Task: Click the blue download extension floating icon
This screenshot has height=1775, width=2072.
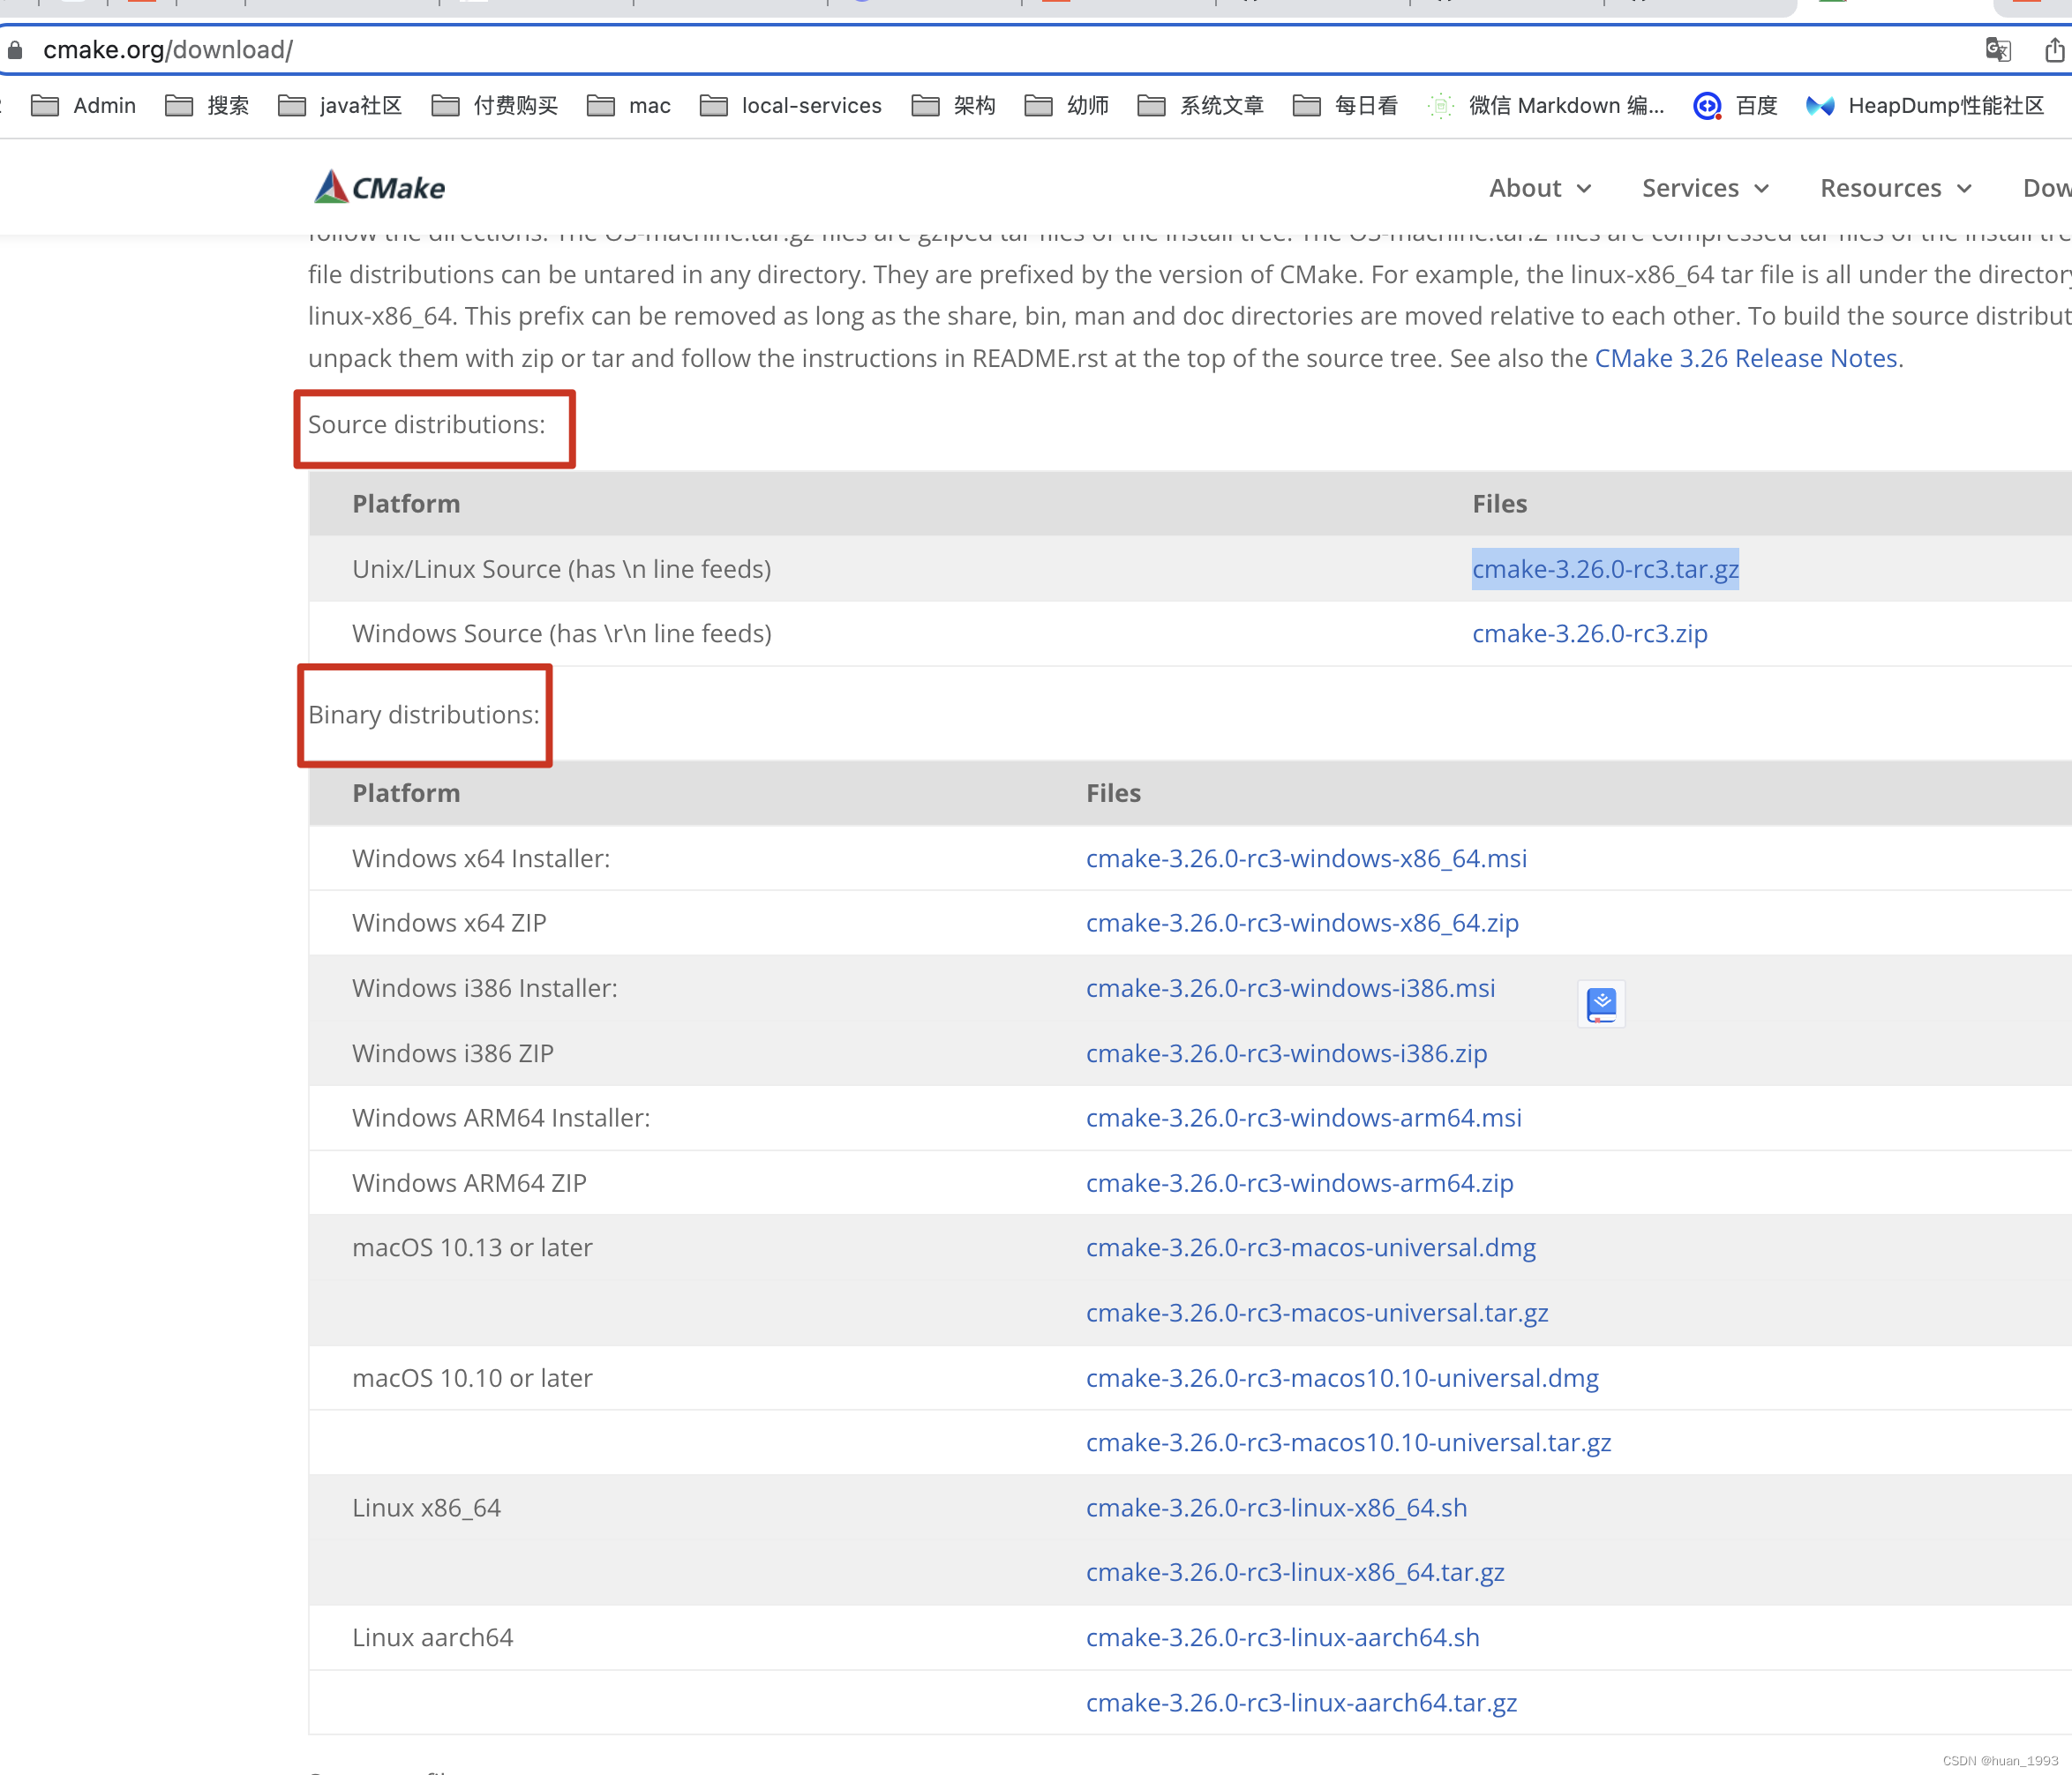Action: pos(1601,1004)
